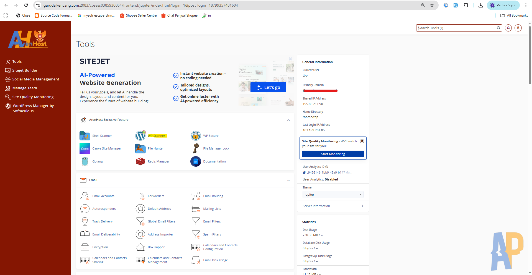The height and width of the screenshot is (275, 532).
Task: Open the Theme dropdown showing jupiter
Action: coord(333,195)
